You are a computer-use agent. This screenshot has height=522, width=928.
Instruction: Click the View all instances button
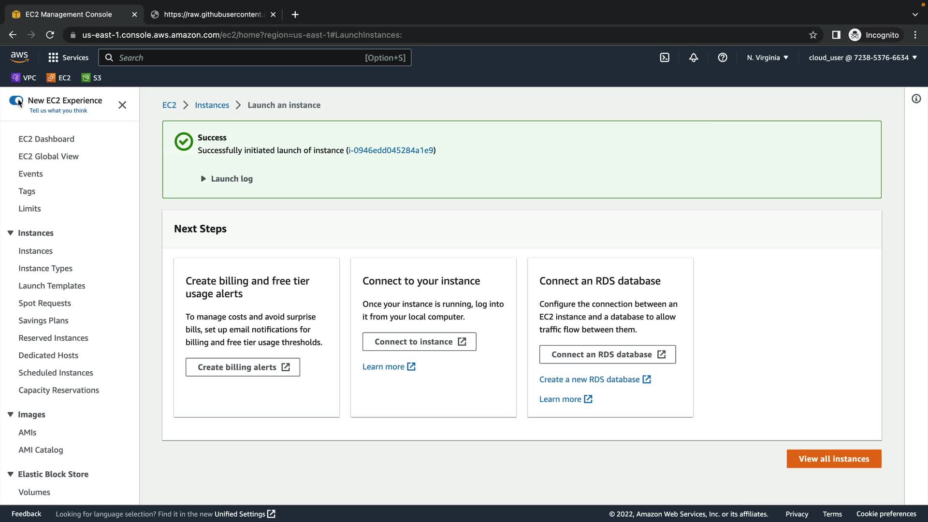click(834, 459)
